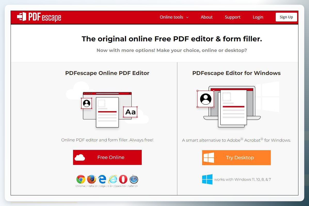Click the 'IE 6+' label
Image resolution: width=309 pixels, height=206 pixels.
click(110, 186)
